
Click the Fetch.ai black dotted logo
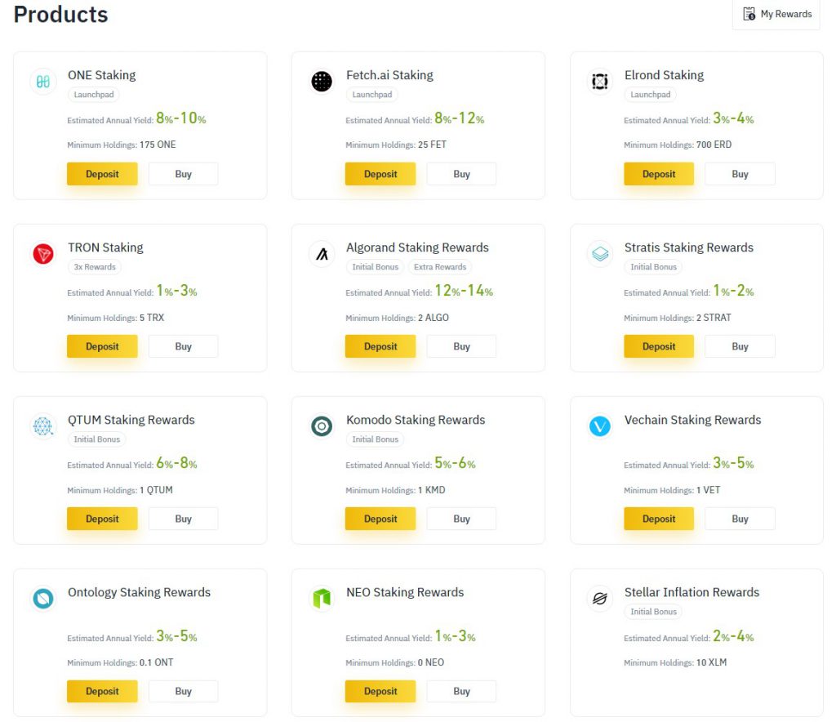pyautogui.click(x=322, y=82)
